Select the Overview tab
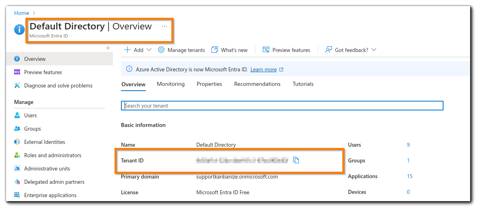 pos(133,84)
